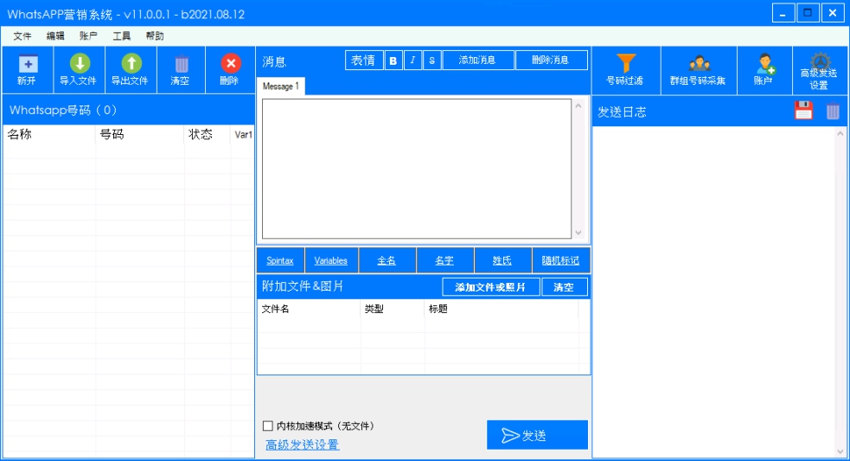Click send log scrollbar down arrow

[840, 451]
